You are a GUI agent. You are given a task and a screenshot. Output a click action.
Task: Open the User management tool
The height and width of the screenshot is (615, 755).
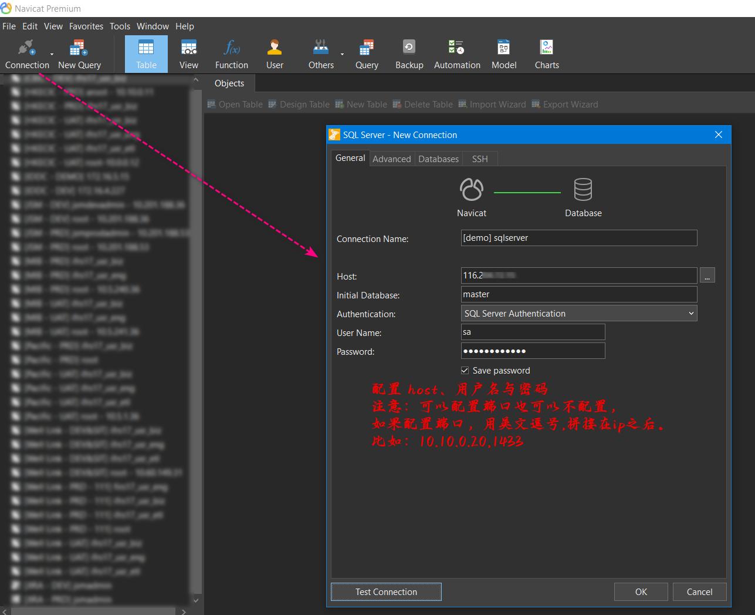(274, 53)
